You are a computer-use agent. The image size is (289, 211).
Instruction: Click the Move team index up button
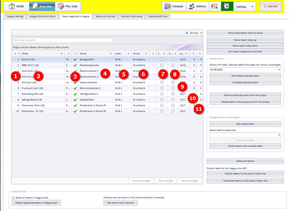click(245, 40)
